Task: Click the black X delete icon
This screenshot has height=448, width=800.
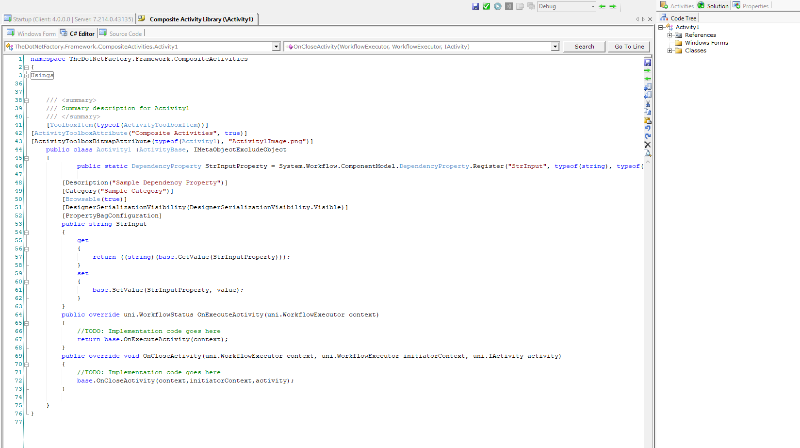Action: pyautogui.click(x=648, y=145)
